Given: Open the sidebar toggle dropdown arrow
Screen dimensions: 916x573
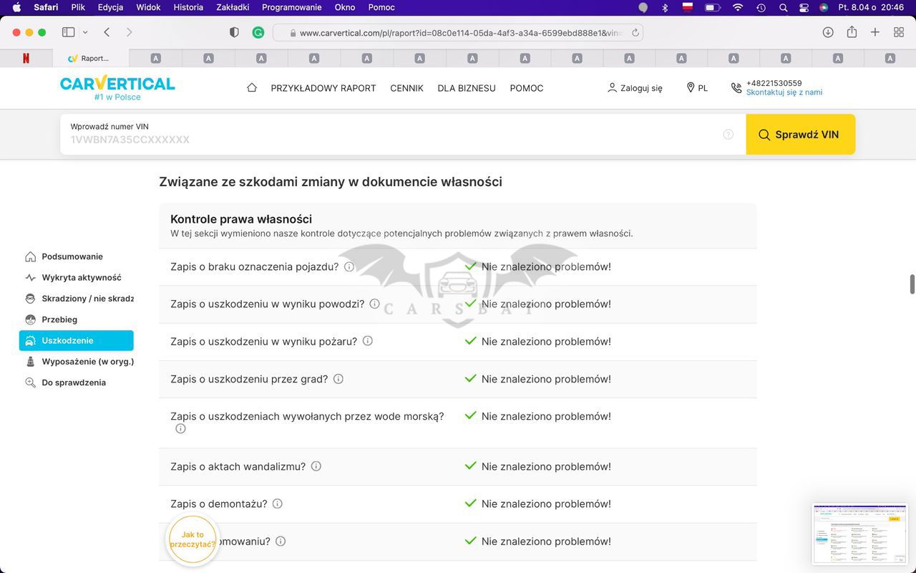Looking at the screenshot, I should coord(85,32).
